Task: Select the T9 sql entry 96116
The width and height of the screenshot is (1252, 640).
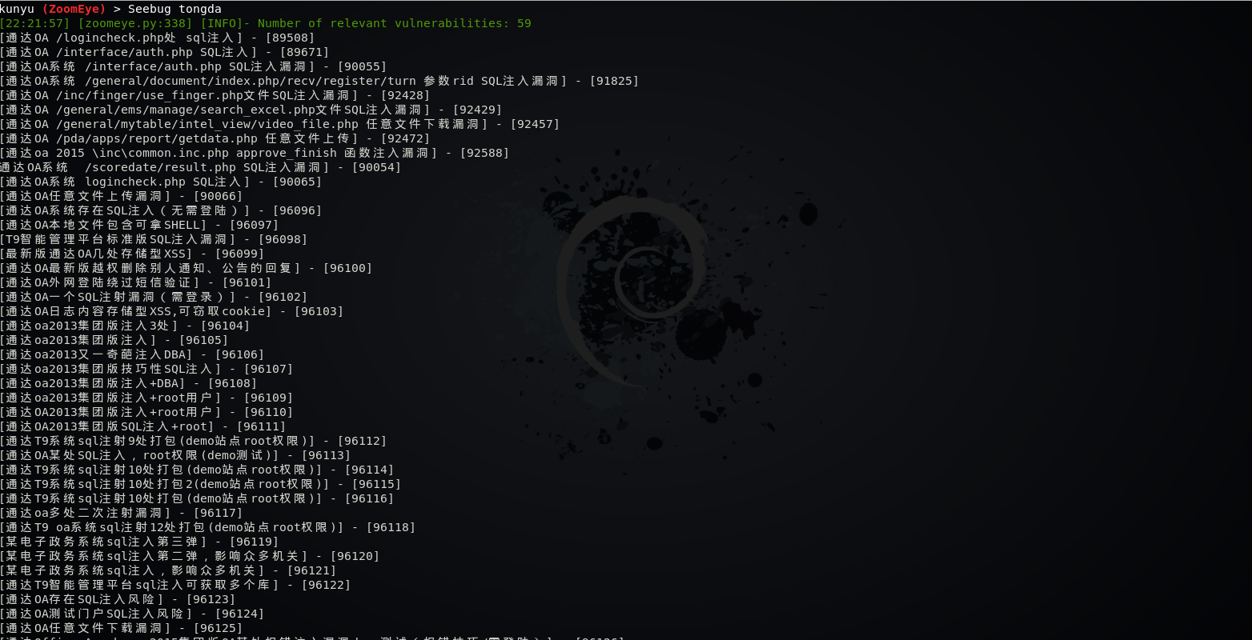Action: coord(197,498)
